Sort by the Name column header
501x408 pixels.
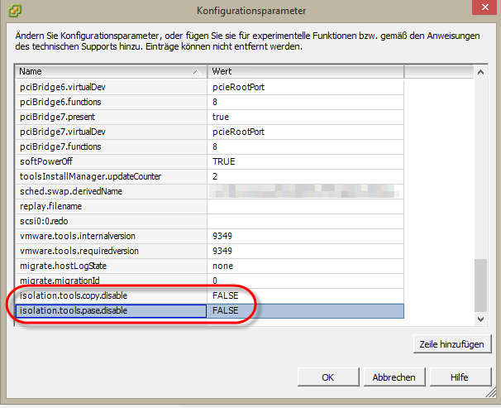[111, 71]
